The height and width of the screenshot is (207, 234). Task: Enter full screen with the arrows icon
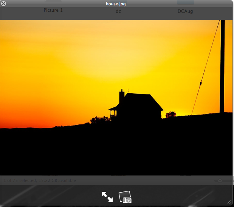tap(107, 197)
